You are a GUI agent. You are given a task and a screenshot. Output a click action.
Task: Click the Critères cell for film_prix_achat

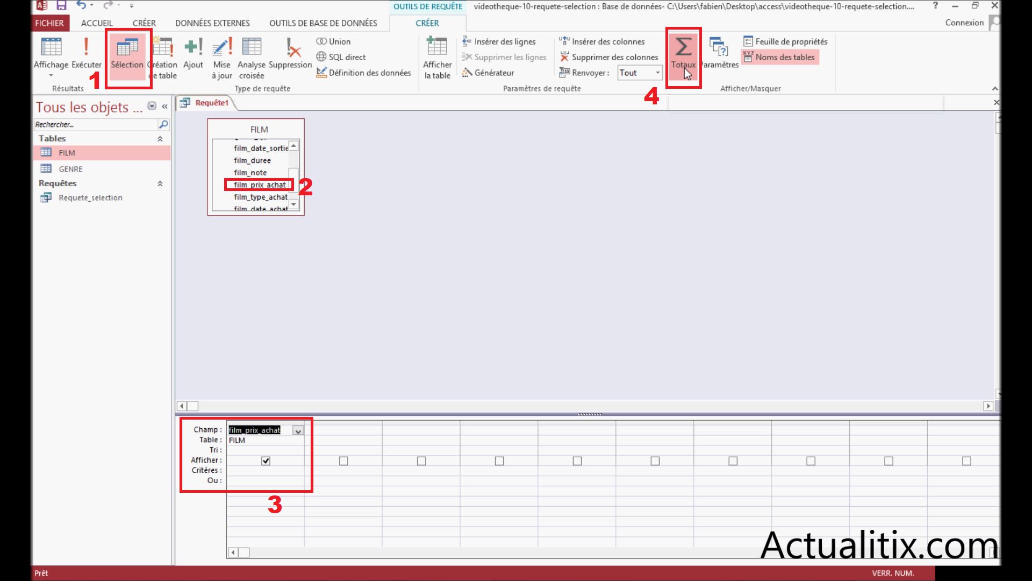point(266,471)
